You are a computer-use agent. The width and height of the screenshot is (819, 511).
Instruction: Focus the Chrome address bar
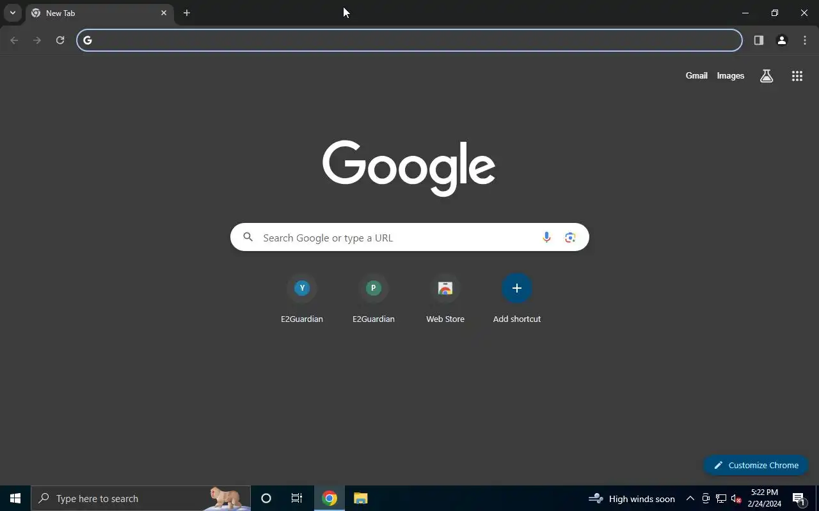tap(409, 40)
